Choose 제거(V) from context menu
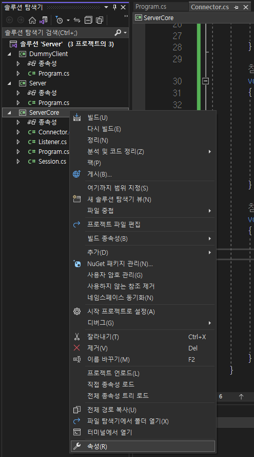The image size is (254, 457). [x=143, y=348]
